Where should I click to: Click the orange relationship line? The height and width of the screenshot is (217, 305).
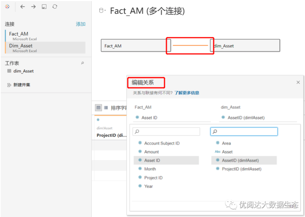click(190, 45)
